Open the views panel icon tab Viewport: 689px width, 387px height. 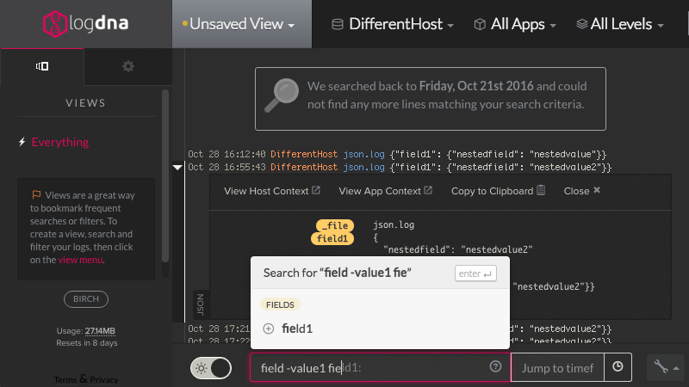click(41, 66)
